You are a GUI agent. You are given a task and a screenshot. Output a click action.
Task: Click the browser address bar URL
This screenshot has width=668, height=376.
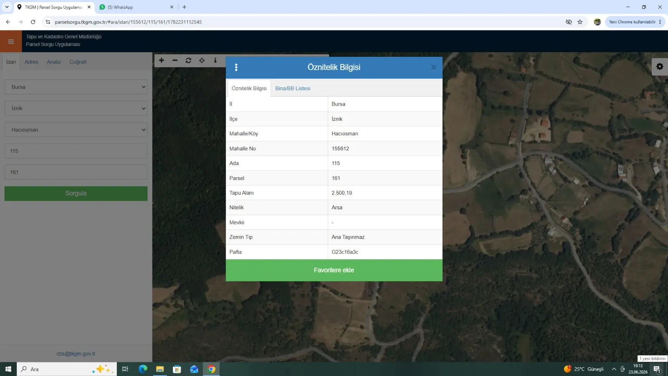point(128,22)
